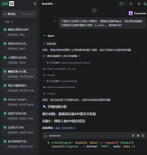Screen dimensions: 147x155
Task: Open the BooksRSS project dropdown
Action: click(49, 4)
